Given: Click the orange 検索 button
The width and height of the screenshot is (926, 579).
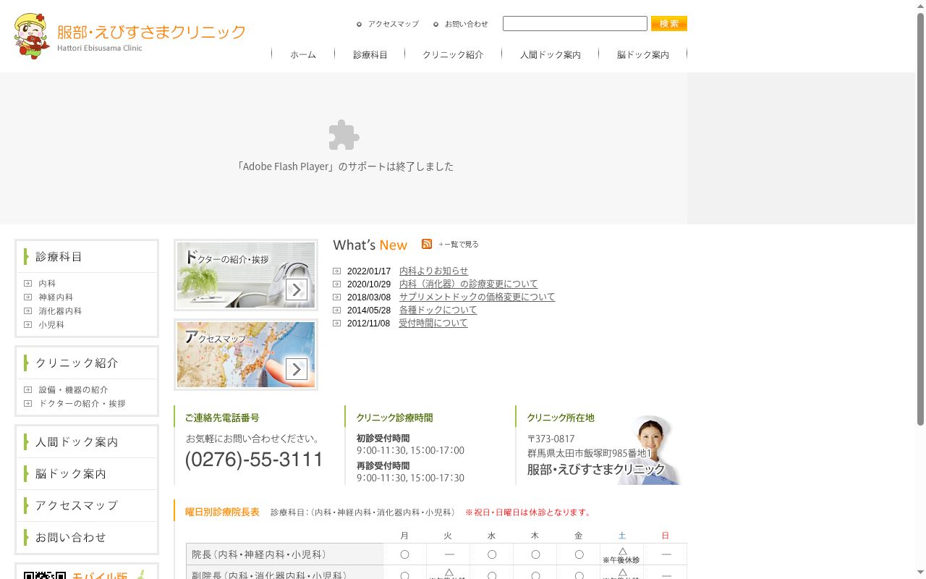Looking at the screenshot, I should tap(669, 24).
